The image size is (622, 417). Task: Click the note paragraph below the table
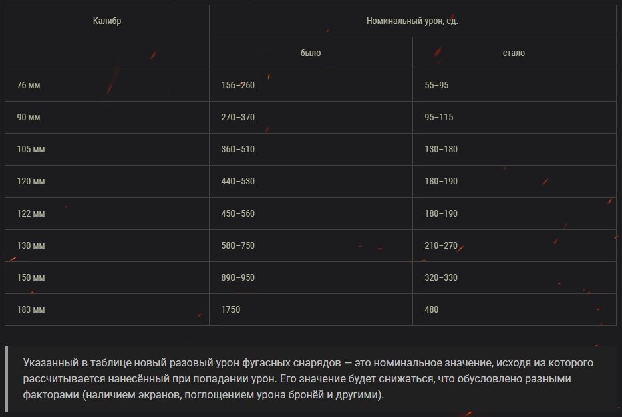coord(307,378)
